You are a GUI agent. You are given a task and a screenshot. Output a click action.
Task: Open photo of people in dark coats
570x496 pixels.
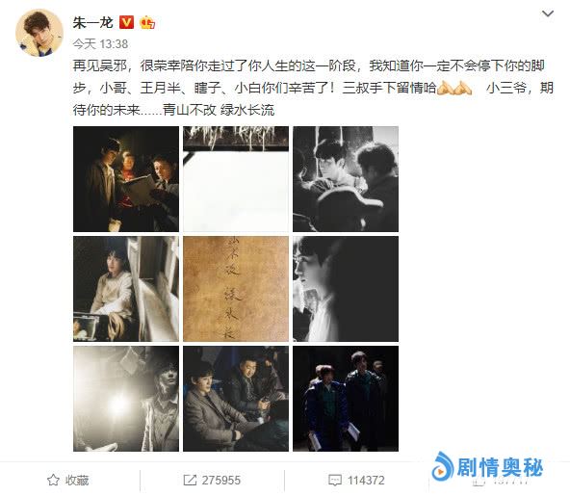tap(346, 399)
